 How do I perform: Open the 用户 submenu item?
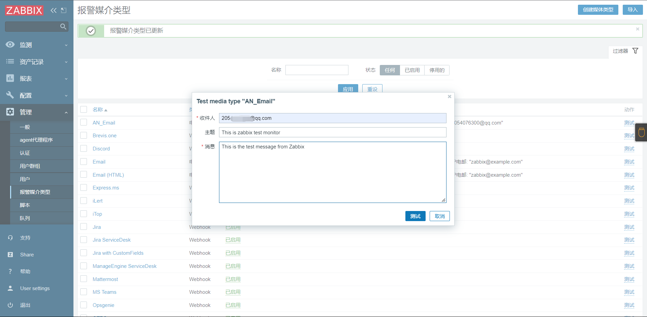[x=42, y=179]
